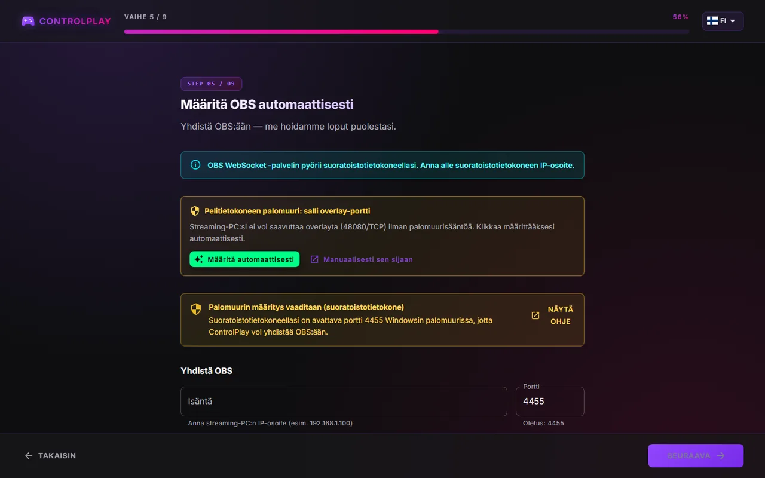The width and height of the screenshot is (765, 478).
Task: Click the external link icon next to Näytä ohje
Action: tap(535, 315)
